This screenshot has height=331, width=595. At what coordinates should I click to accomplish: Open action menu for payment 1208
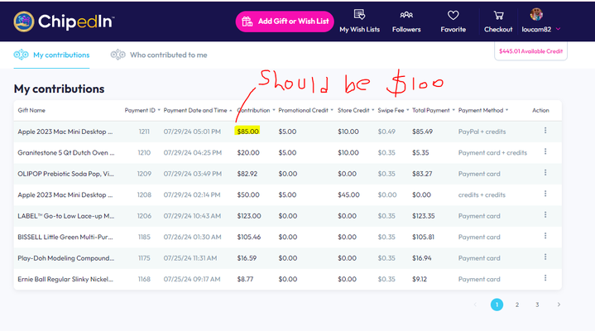(545, 194)
